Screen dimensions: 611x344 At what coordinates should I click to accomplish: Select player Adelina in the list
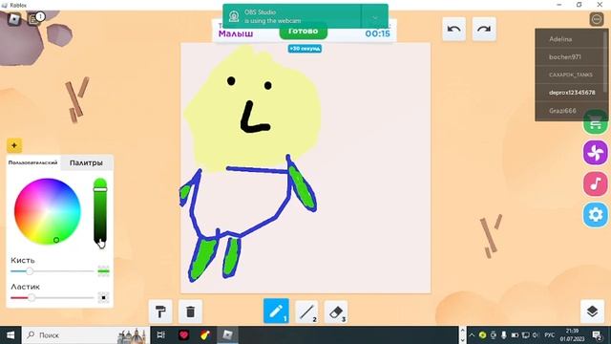[560, 39]
